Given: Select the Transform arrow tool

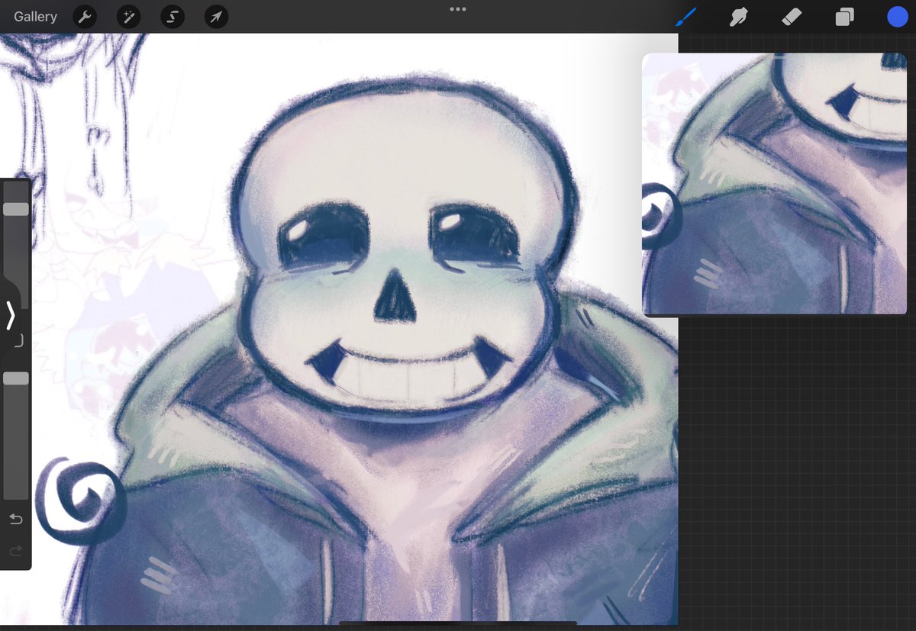Looking at the screenshot, I should tap(216, 16).
